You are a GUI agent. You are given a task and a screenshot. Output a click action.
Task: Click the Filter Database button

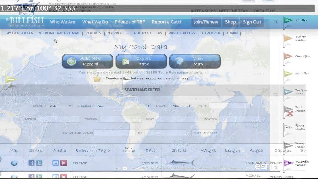coord(205,133)
